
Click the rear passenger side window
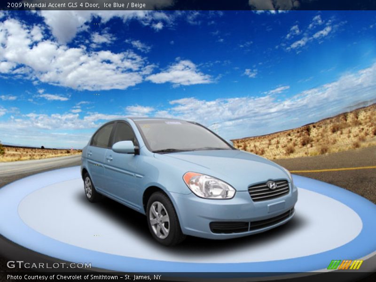[x=102, y=136]
